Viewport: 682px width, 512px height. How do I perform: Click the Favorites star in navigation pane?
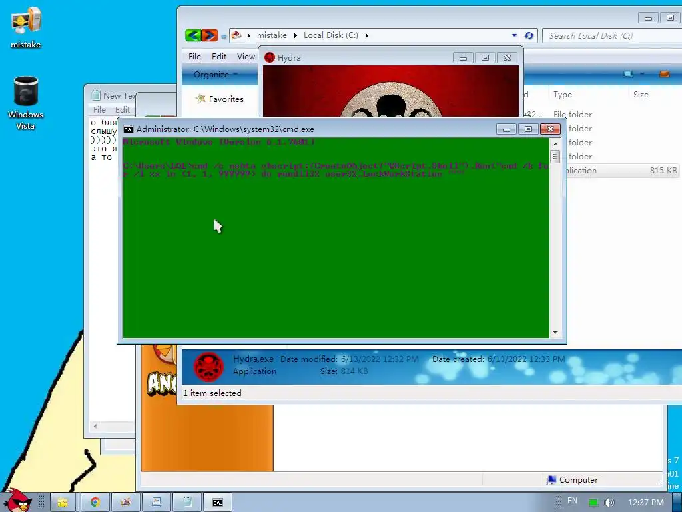(x=200, y=99)
